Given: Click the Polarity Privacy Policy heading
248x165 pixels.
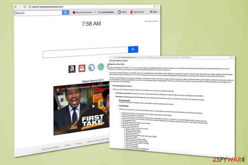Looking at the screenshot, I should (119, 61).
